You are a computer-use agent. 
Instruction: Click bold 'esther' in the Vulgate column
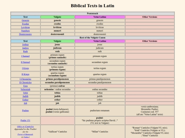[57, 100]
